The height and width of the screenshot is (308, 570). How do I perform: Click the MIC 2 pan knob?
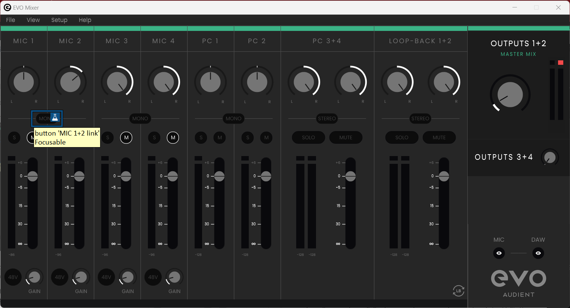[70, 82]
